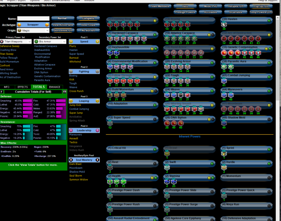
Task: Open the Incarnates button
Action: coord(235,12)
